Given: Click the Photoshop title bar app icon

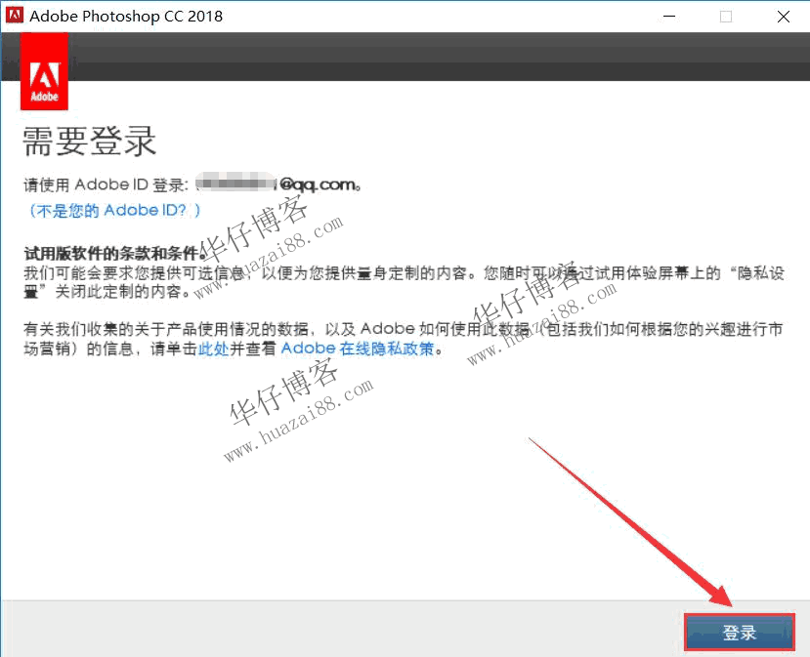Looking at the screenshot, I should [15, 16].
